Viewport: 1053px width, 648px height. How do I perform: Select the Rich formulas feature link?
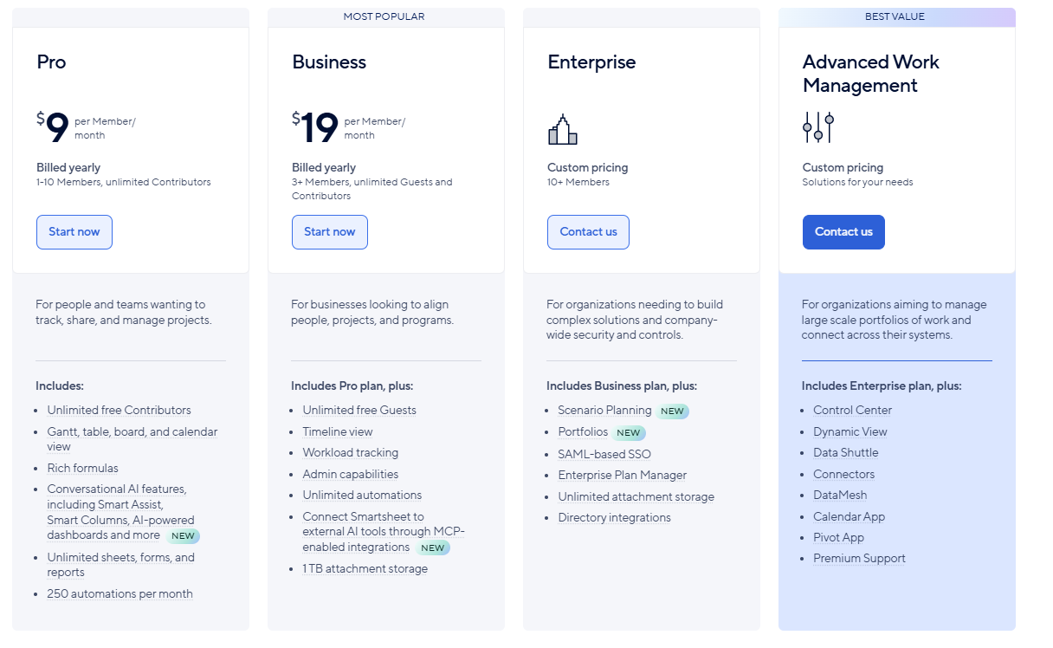(x=83, y=469)
